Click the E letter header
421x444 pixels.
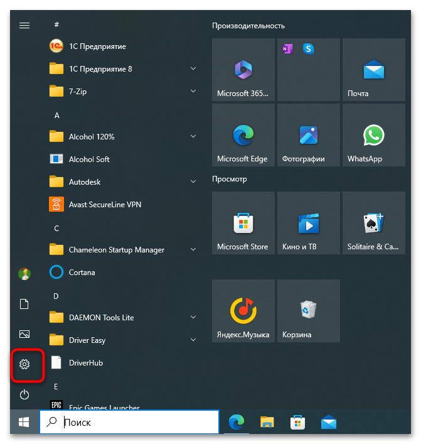click(56, 386)
